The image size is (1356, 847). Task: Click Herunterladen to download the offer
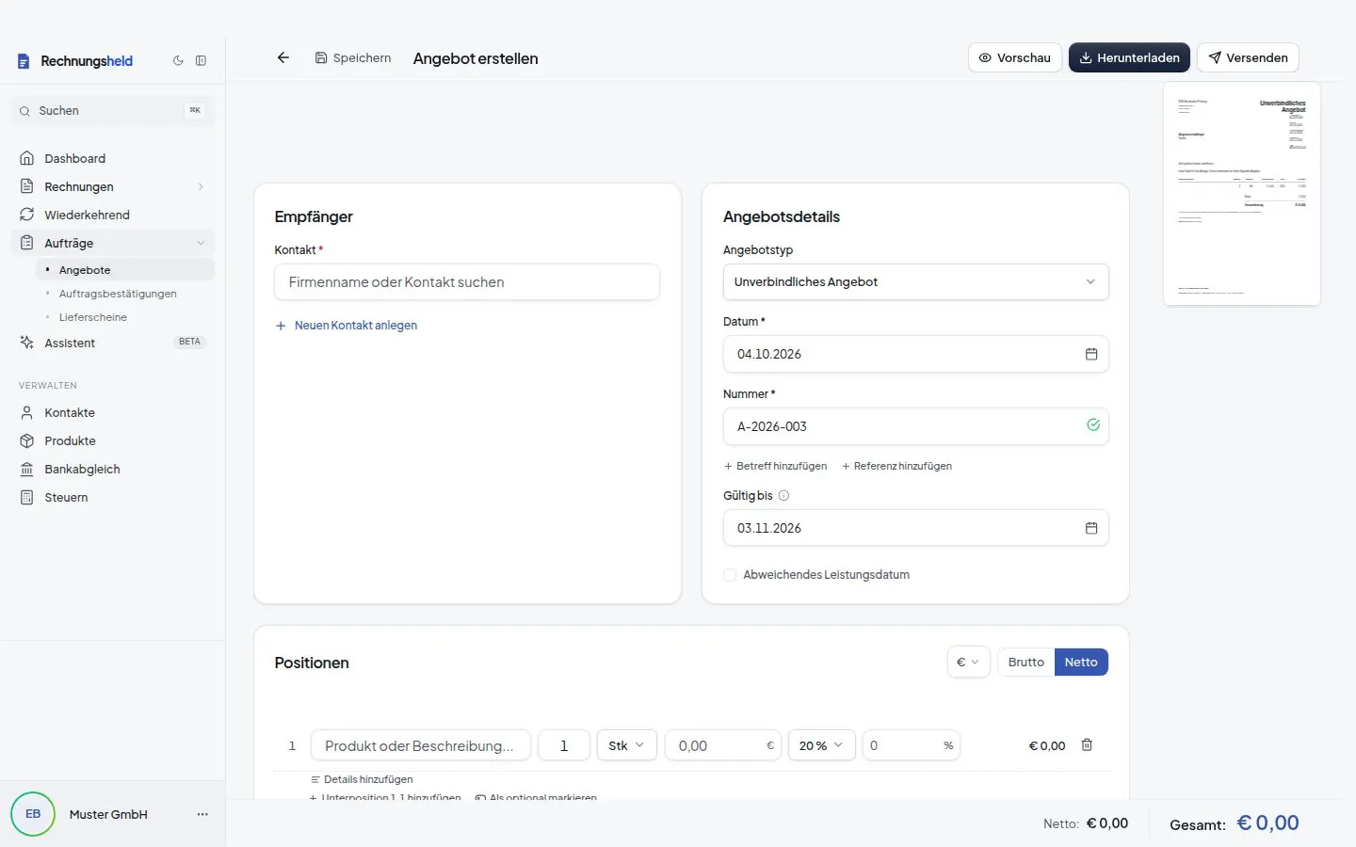(1129, 57)
